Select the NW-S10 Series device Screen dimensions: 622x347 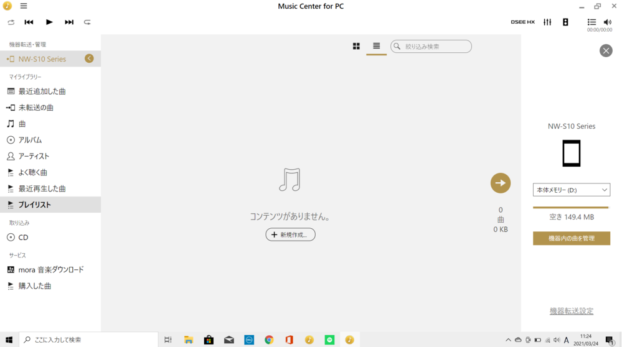click(x=50, y=58)
